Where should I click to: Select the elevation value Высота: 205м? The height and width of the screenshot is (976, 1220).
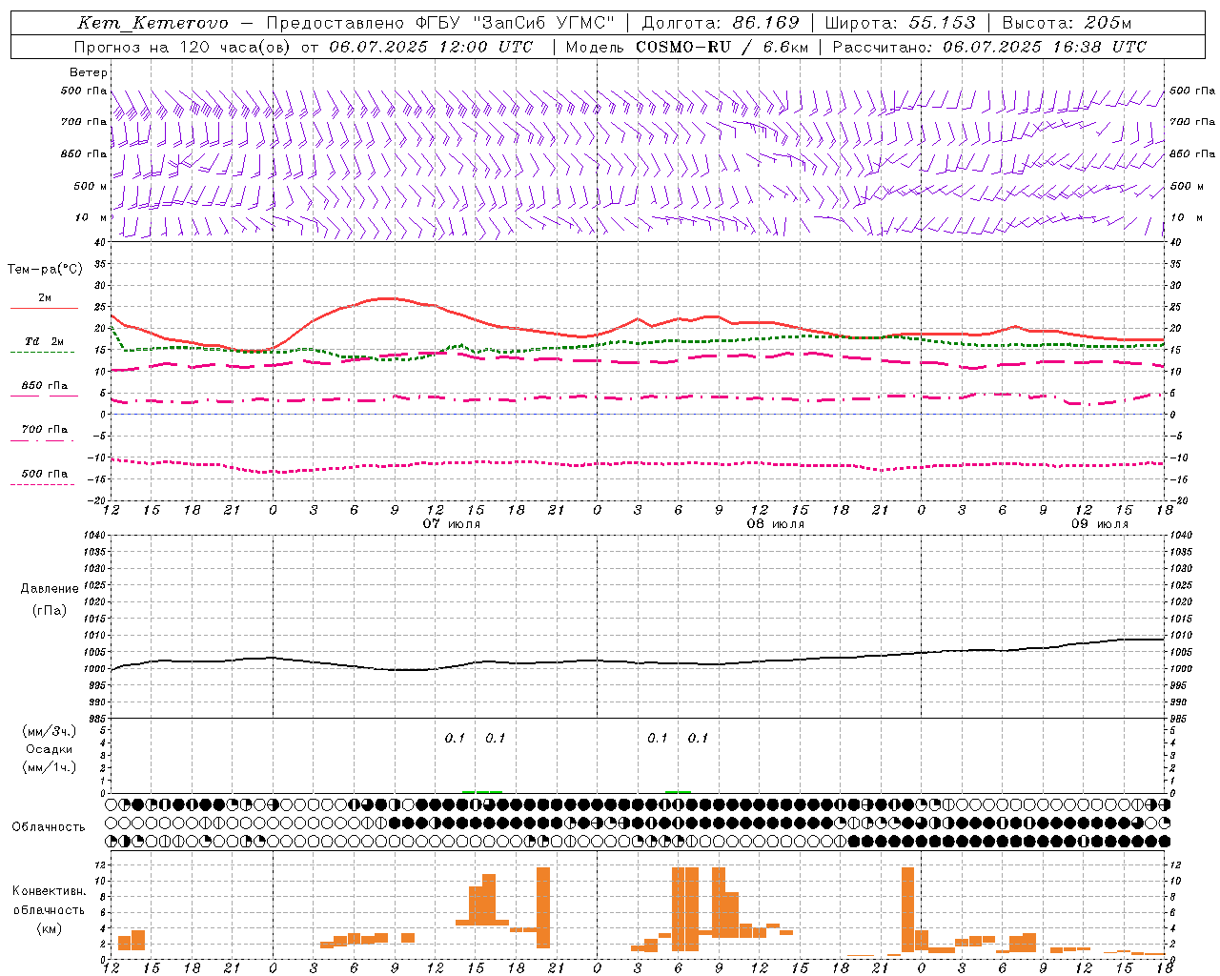coord(1067,23)
